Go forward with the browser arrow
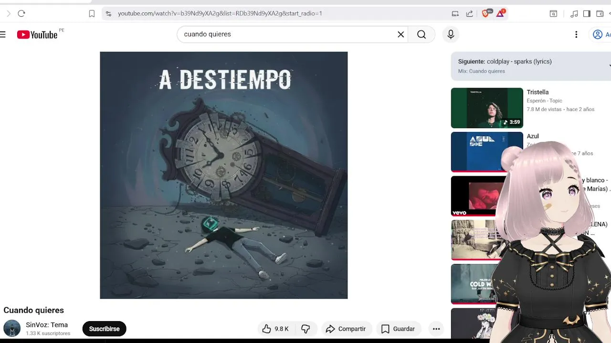 pos(8,13)
